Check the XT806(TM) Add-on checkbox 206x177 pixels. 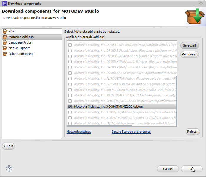coord(70,118)
